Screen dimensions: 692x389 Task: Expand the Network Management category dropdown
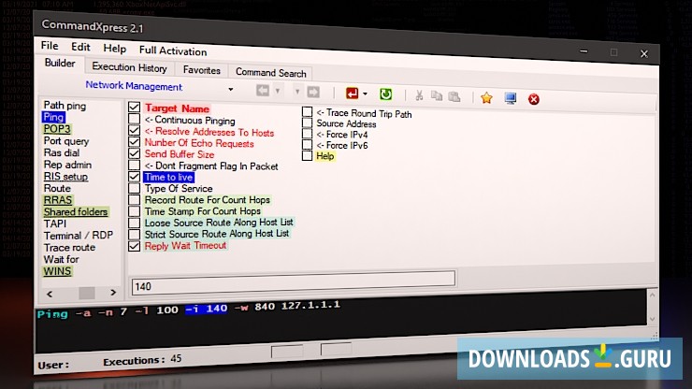click(x=231, y=89)
